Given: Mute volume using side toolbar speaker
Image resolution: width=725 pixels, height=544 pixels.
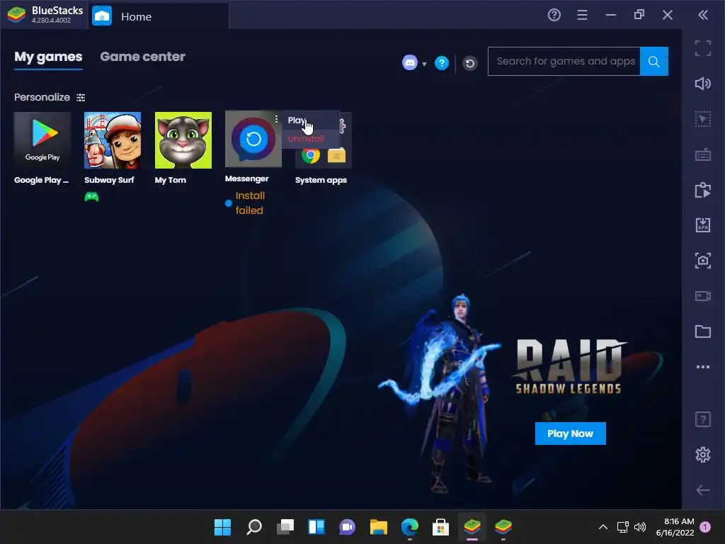Looking at the screenshot, I should click(703, 84).
